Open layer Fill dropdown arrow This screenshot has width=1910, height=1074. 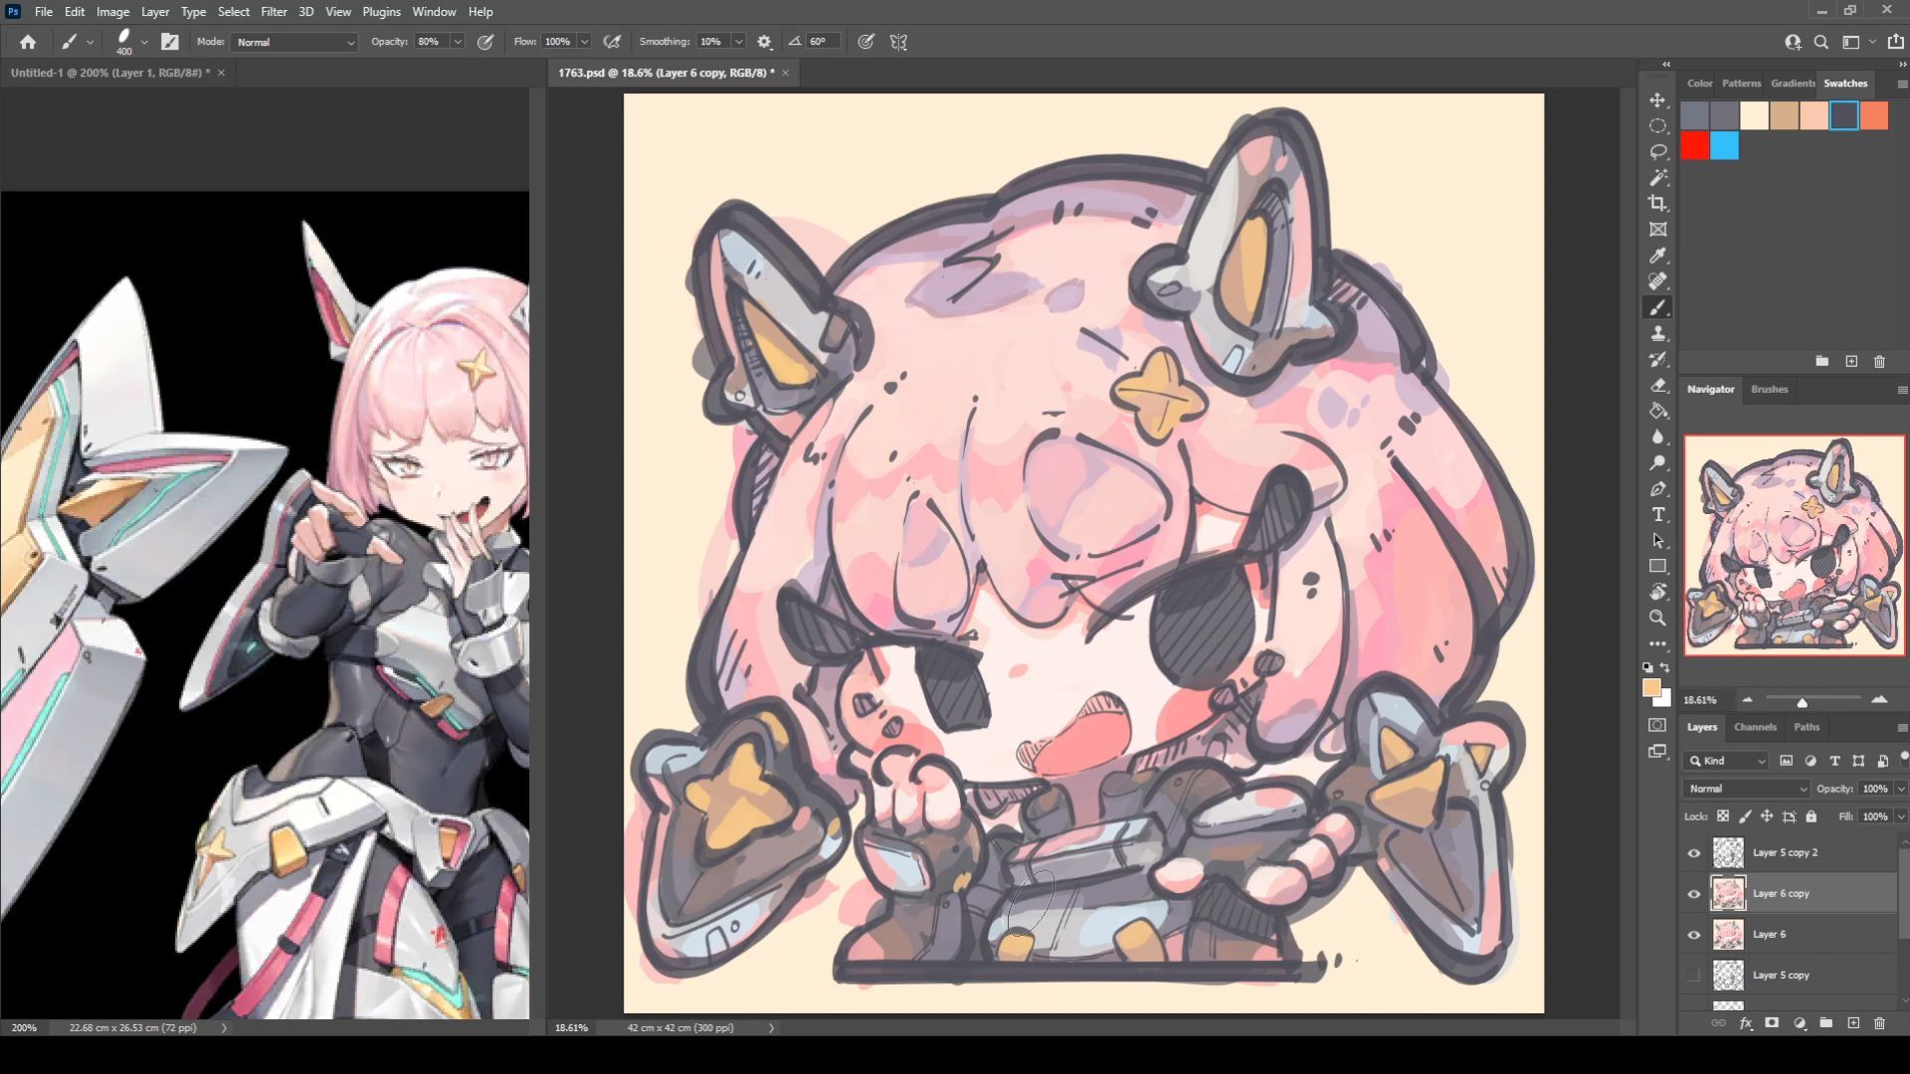[x=1901, y=816]
